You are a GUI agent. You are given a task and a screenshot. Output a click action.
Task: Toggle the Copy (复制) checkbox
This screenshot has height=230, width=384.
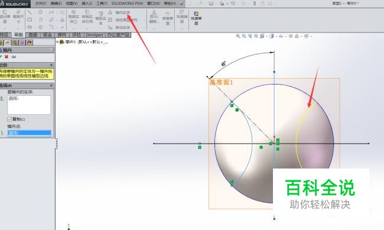(x=9, y=119)
